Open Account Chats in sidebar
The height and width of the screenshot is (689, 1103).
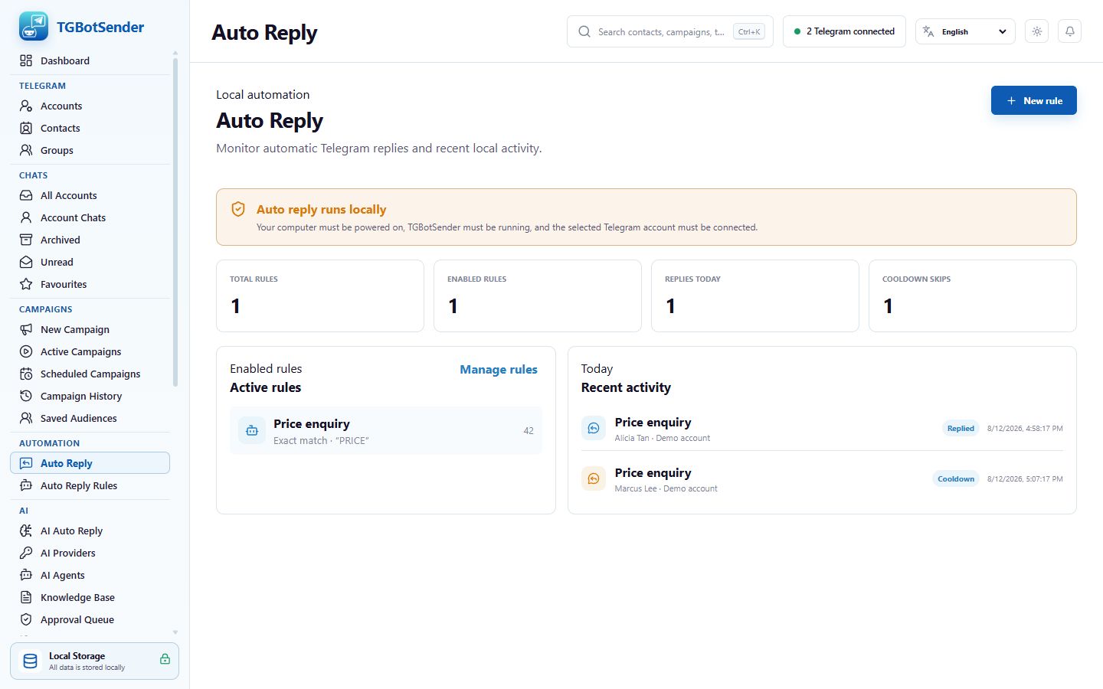point(90,217)
